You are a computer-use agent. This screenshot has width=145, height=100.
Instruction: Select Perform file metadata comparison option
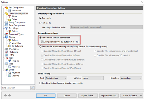click(40, 46)
